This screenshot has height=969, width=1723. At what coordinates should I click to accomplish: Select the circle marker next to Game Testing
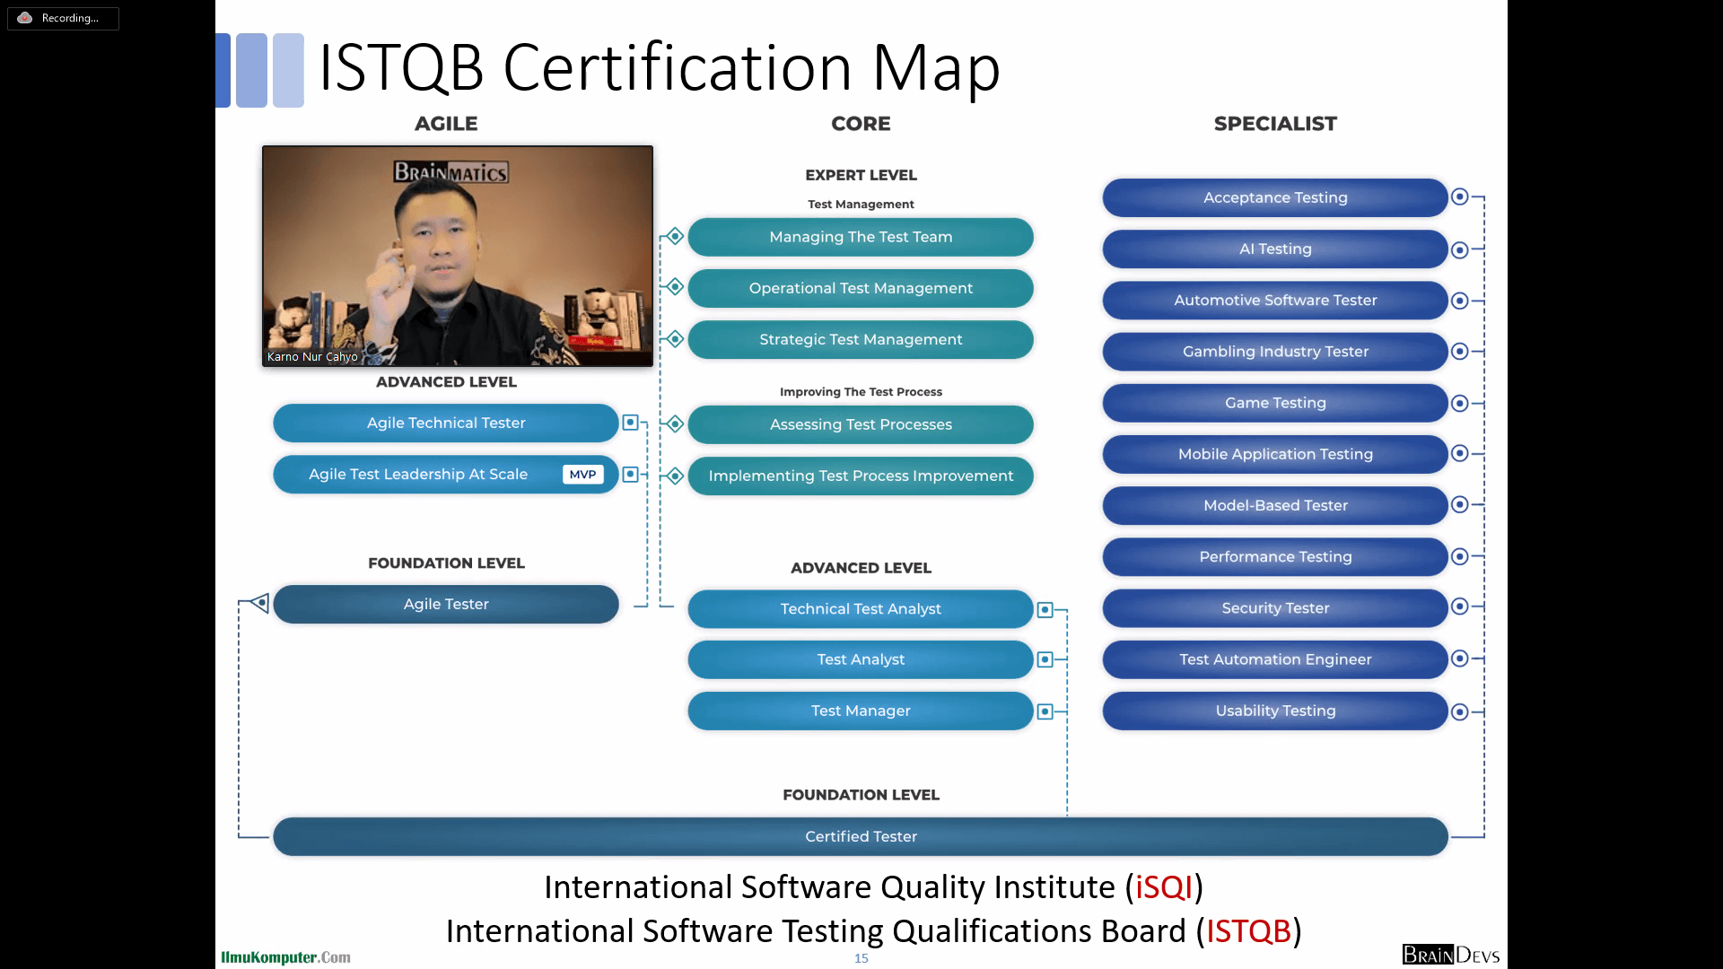(x=1460, y=404)
